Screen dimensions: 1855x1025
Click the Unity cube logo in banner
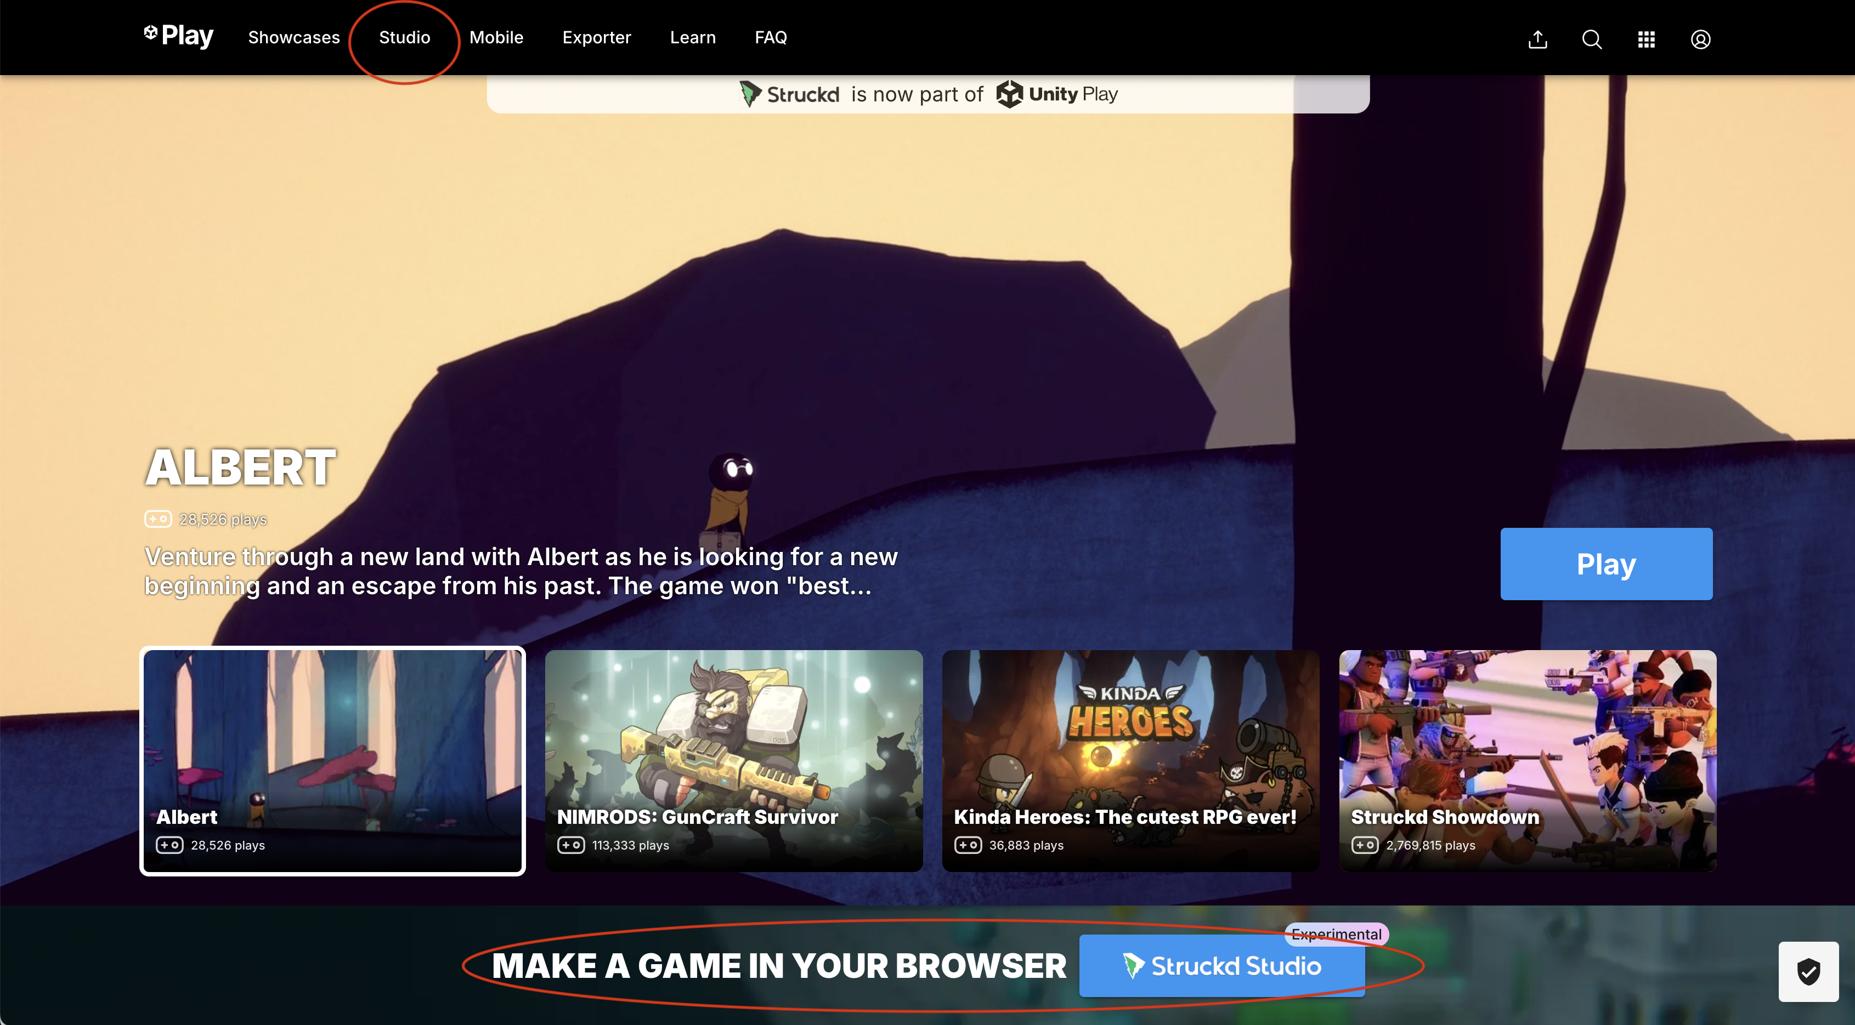(1010, 94)
